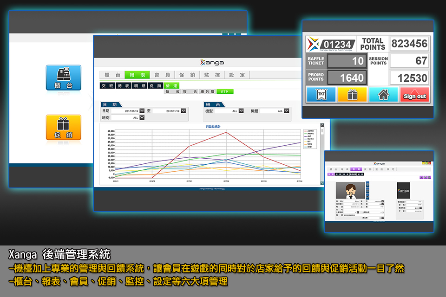
Task: Expand the 機型 dropdown
Action: [241, 110]
